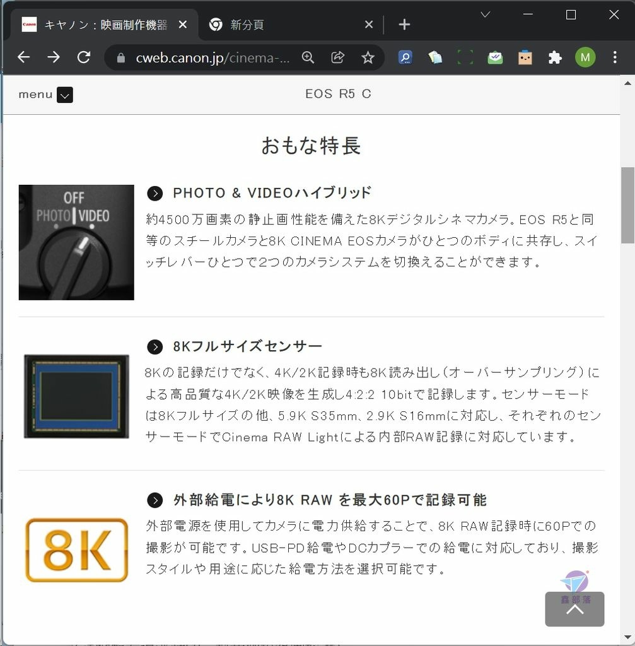This screenshot has height=646, width=635.
Task: Click arrow icon beside PHOTO & VIDEOハイブリッド
Action: tap(155, 193)
